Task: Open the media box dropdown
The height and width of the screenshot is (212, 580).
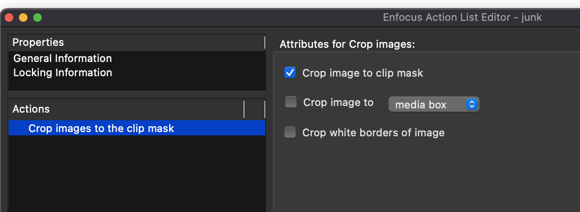Action: [433, 105]
